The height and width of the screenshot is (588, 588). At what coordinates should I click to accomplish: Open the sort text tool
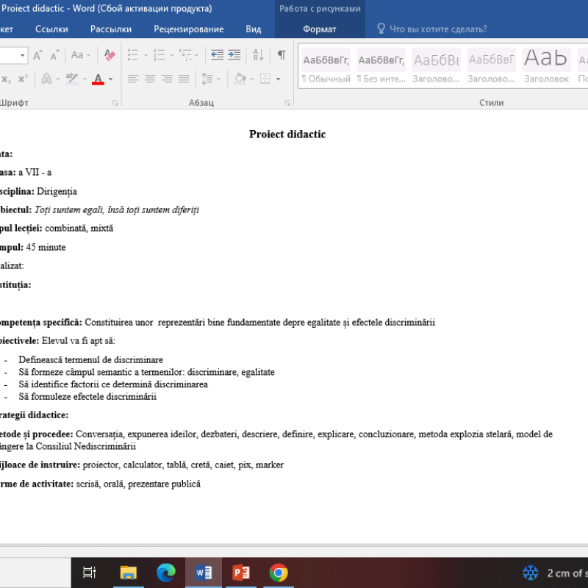point(257,55)
